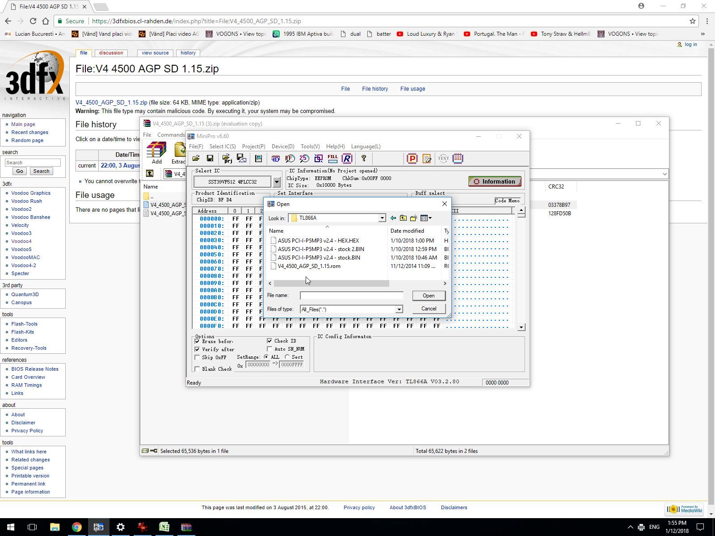Create a new folder in Open dialog
This screenshot has height=536, width=715.
click(413, 218)
